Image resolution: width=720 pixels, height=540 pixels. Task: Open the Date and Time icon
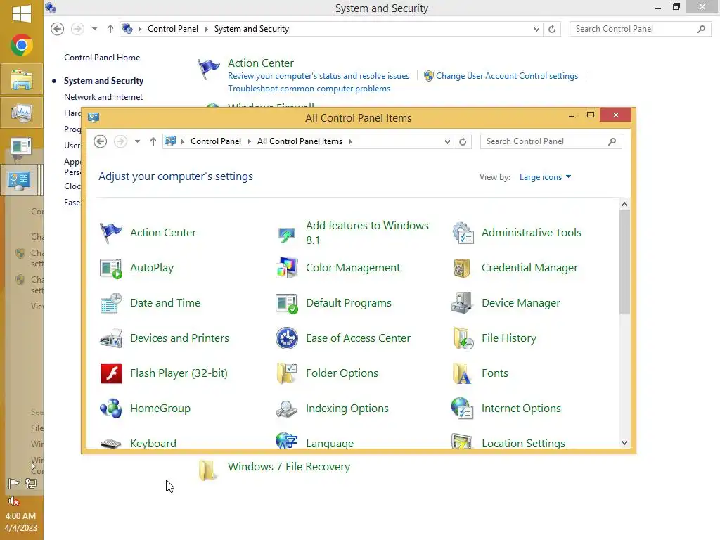tap(110, 303)
